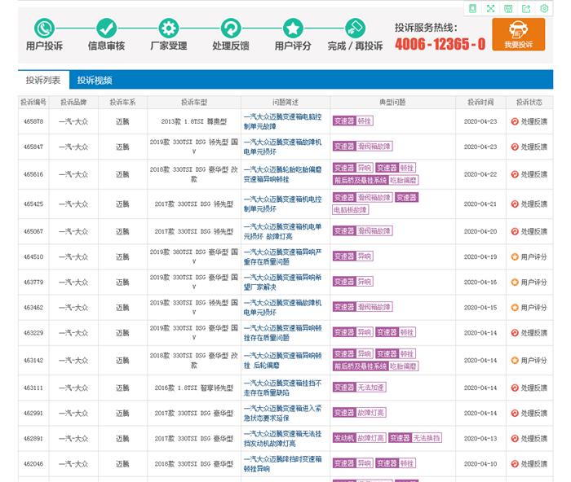This screenshot has width=571, height=482.
Task: Click status icon for complaint 462991
Action: click(515, 414)
